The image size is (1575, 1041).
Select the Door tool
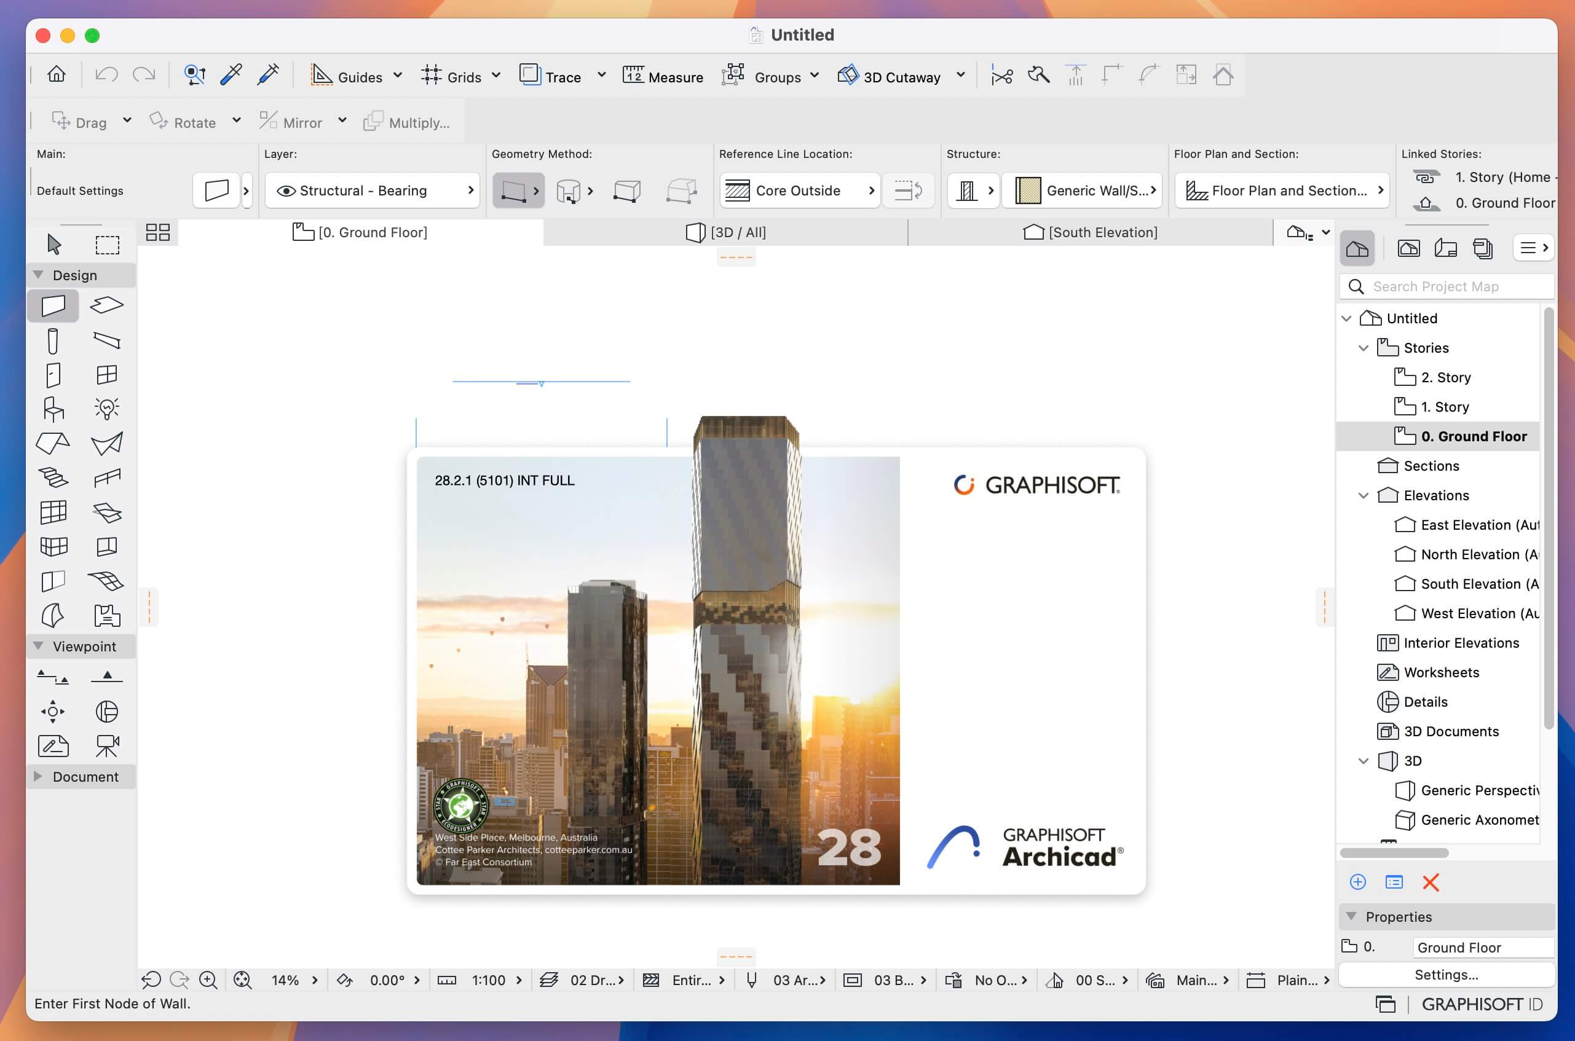[53, 375]
